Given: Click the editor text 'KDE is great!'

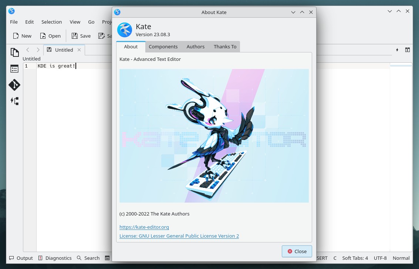Looking at the screenshot, I should tap(56, 66).
